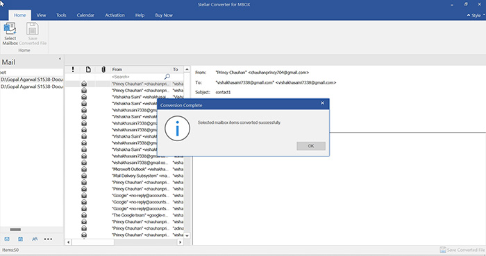Click the subject value contact1

223,92
